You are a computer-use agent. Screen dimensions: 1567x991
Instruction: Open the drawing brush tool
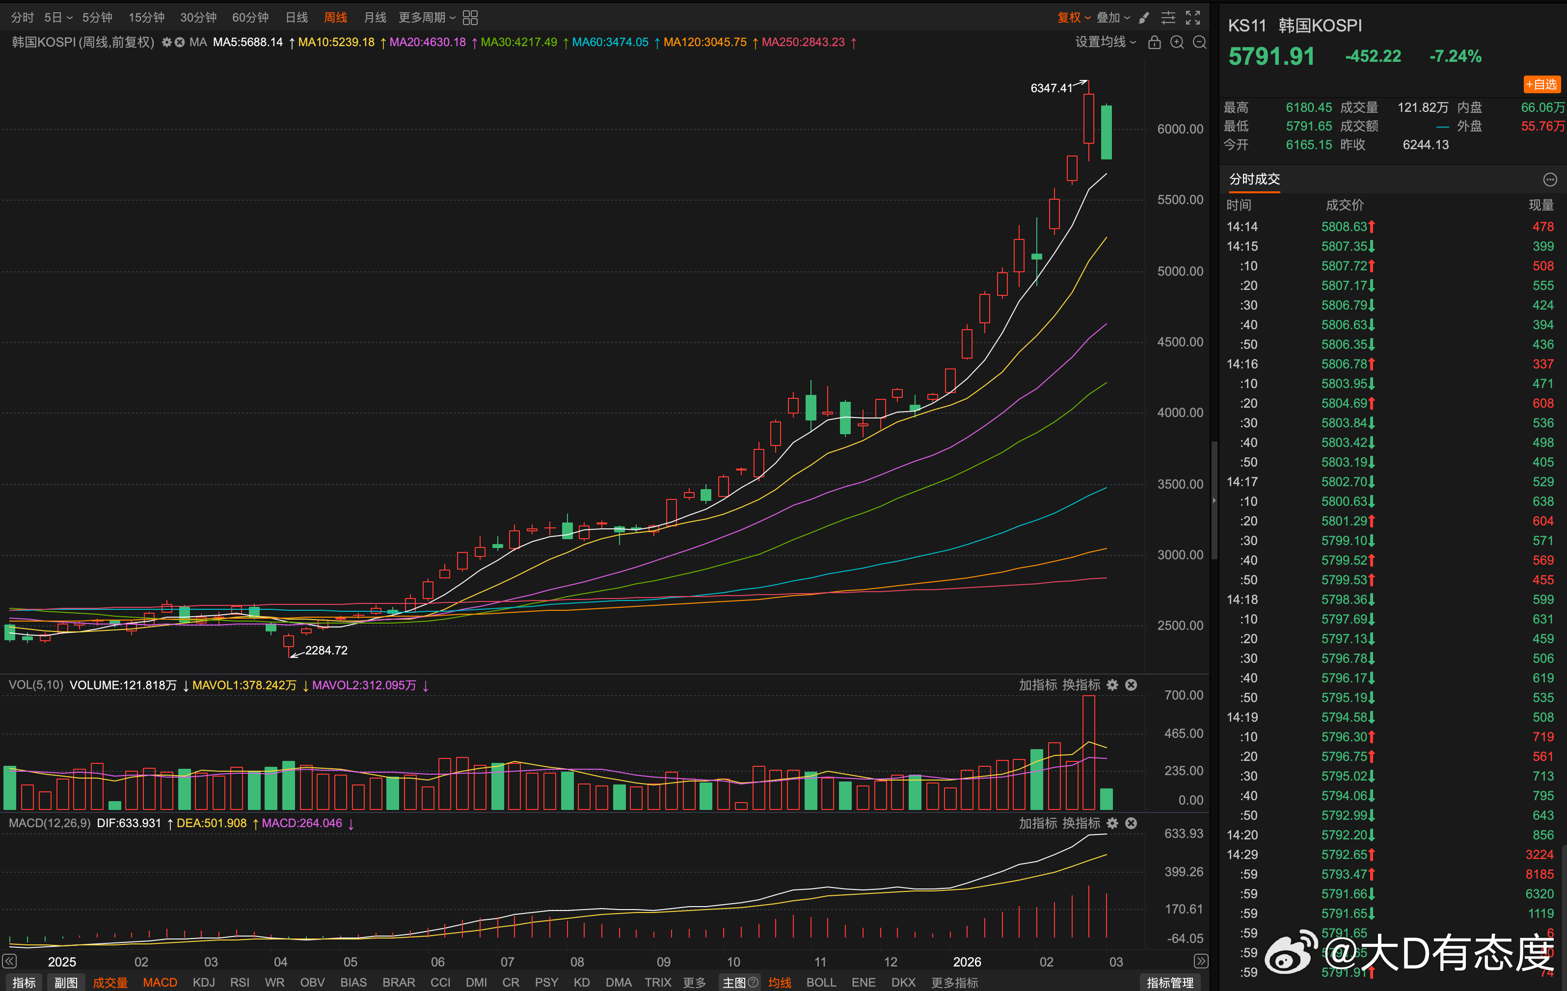(1145, 18)
